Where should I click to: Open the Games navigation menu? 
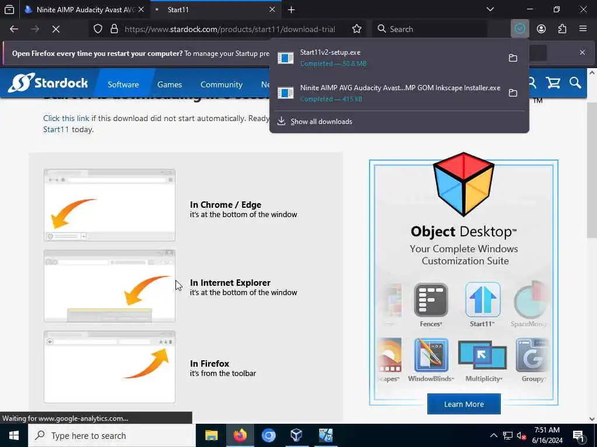pyautogui.click(x=170, y=84)
